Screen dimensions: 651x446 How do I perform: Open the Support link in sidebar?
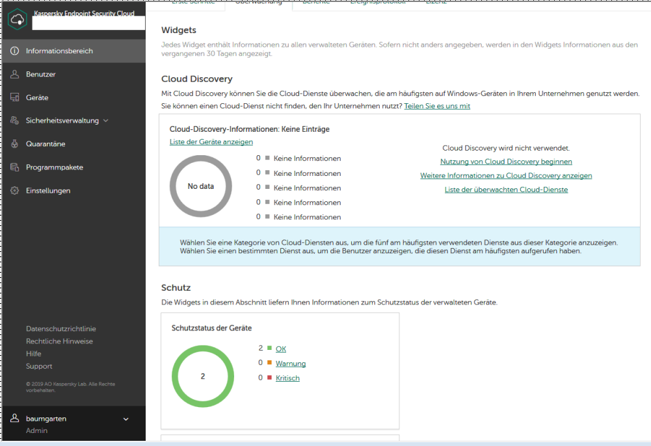click(x=39, y=366)
